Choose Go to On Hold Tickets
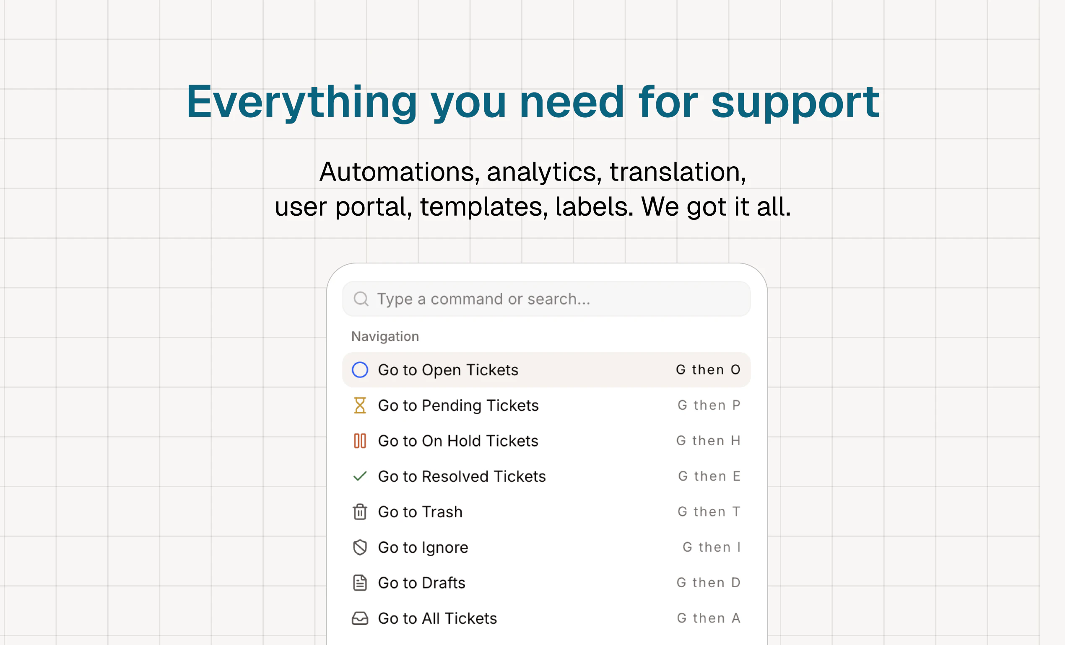The width and height of the screenshot is (1065, 645). [458, 441]
